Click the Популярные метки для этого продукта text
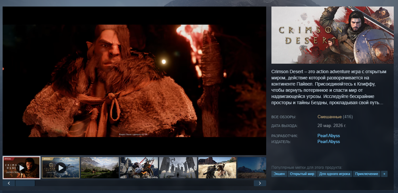Viewport: 398px width, 193px height. point(307,168)
